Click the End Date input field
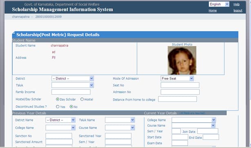 point(211,137)
